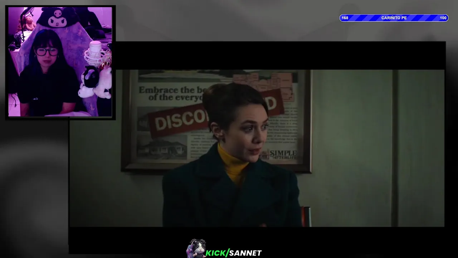Click the streamer webcam overlay

60,62
